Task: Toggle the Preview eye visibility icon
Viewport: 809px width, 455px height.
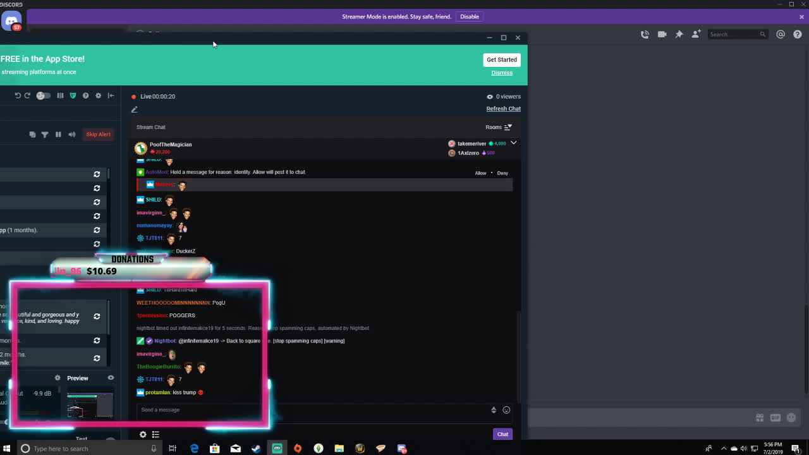Action: [111, 378]
